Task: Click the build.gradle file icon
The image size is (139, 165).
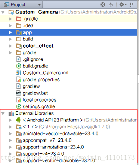Action: click(x=19, y=66)
